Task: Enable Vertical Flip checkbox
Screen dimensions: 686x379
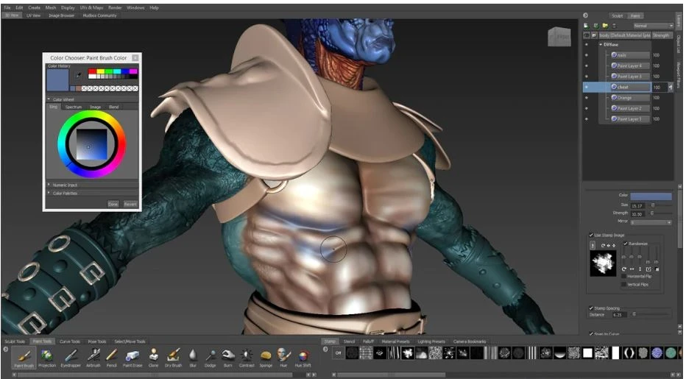Action: pyautogui.click(x=624, y=285)
